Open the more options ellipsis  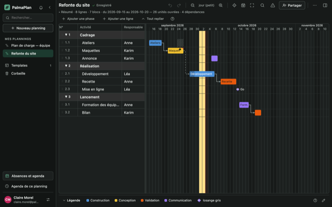[x=314, y=5]
